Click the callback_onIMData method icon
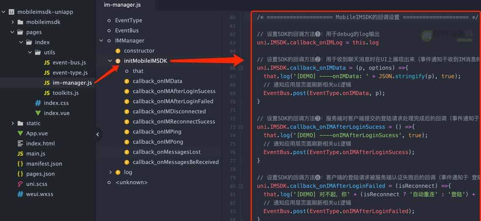Image resolution: width=481 pixels, height=221 pixels. [127, 81]
